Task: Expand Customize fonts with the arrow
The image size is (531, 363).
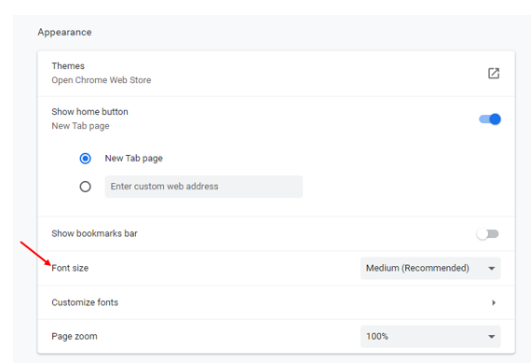Action: 494,302
